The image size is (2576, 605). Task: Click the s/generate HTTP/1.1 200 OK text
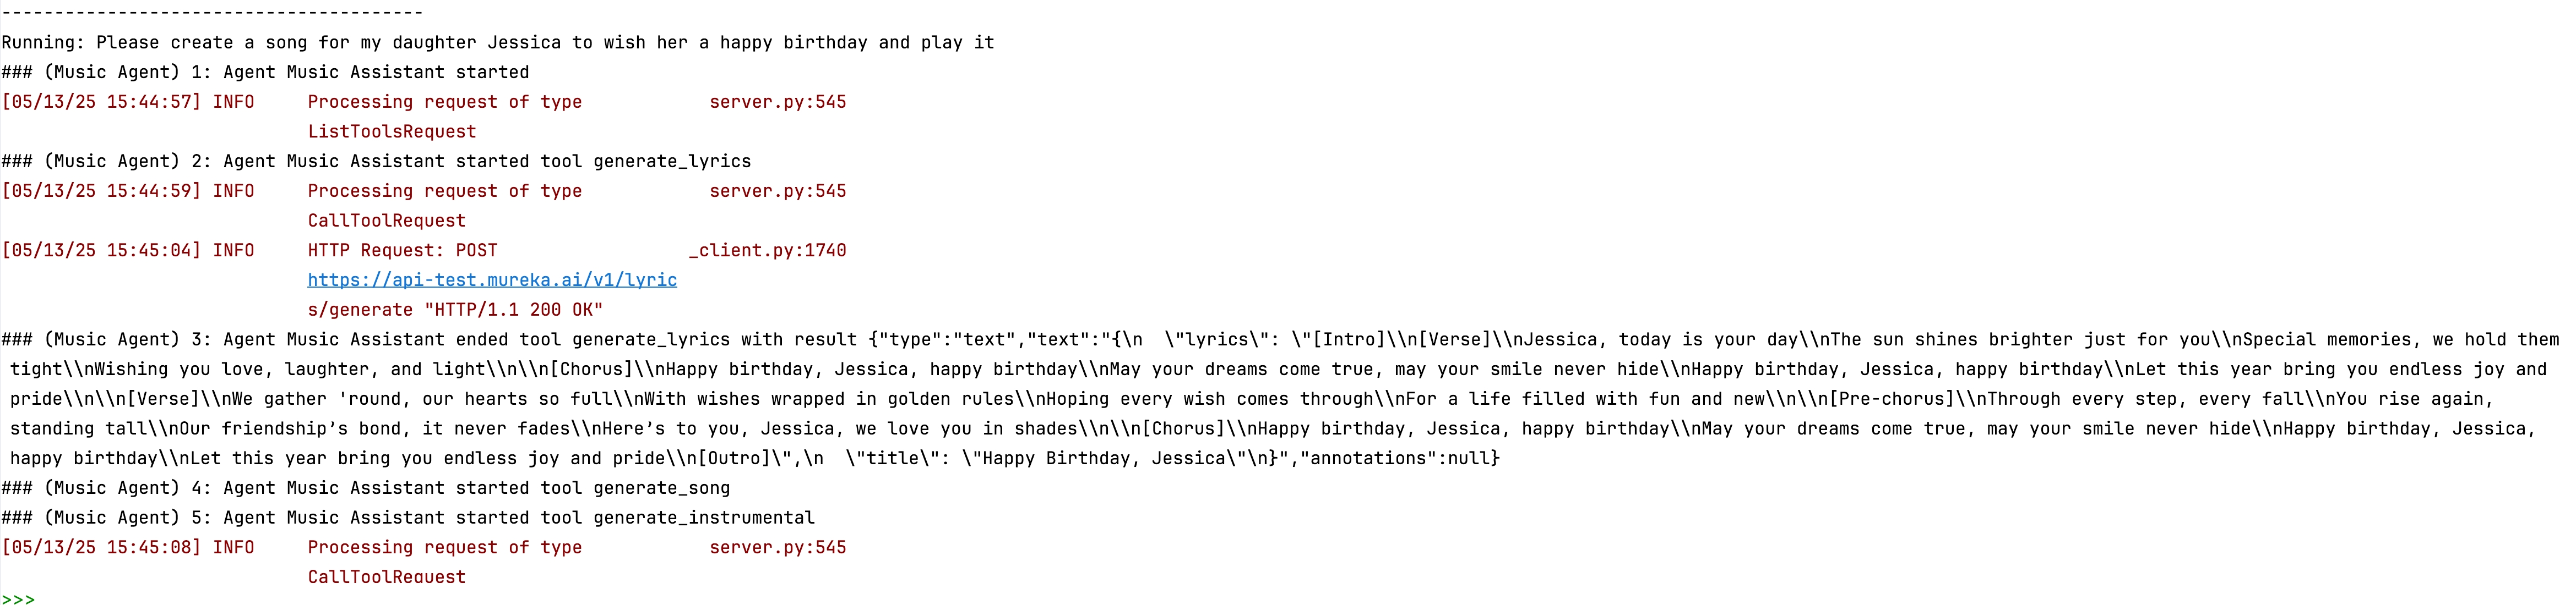455,310
